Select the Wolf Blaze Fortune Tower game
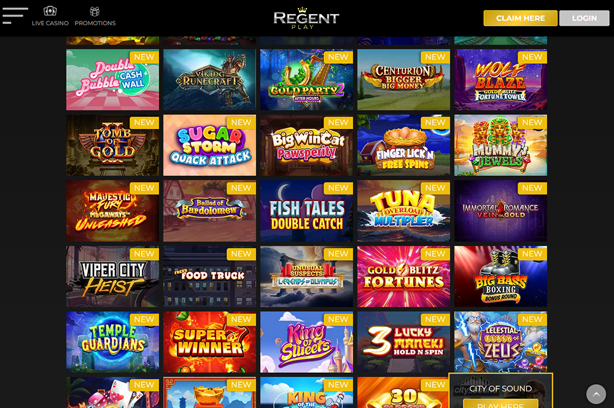 pos(500,80)
